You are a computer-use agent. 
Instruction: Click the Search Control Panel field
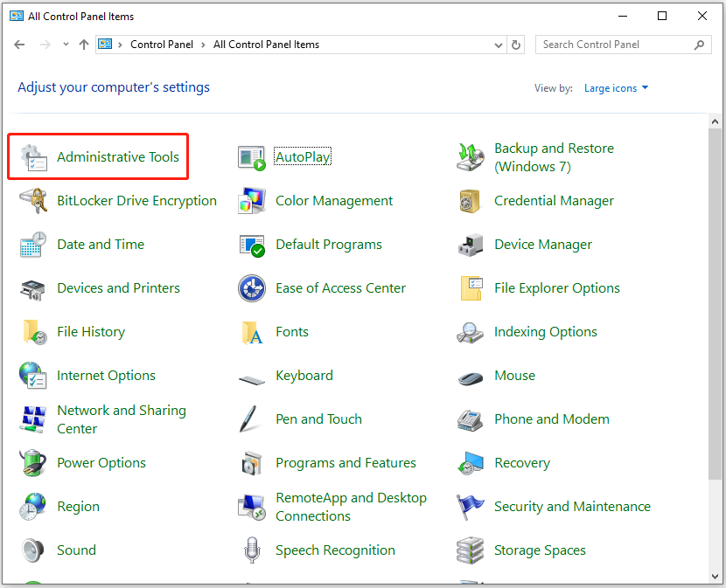(x=623, y=45)
